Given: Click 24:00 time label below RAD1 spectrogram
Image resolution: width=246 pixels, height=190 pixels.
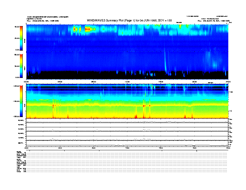Looking at the screenshot, I should pyautogui.click(x=228, y=82).
